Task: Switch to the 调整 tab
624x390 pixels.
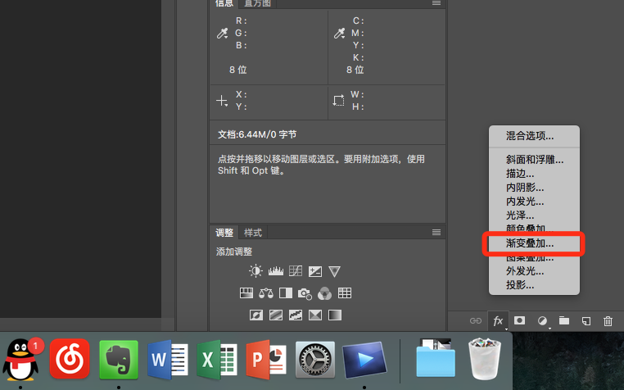Action: [x=224, y=233]
